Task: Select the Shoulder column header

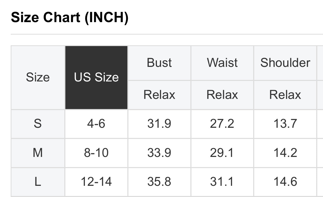Action: point(285,63)
